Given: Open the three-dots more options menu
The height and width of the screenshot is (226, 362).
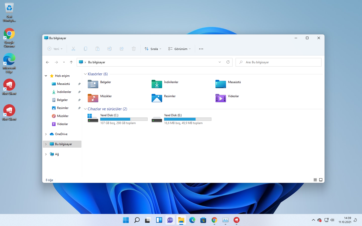Looking at the screenshot, I should pos(201,49).
